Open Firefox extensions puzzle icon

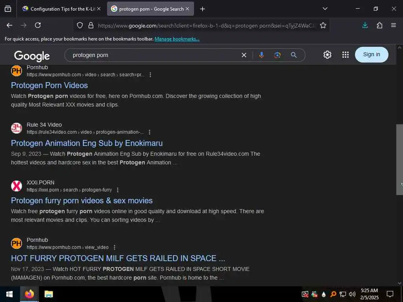(379, 25)
